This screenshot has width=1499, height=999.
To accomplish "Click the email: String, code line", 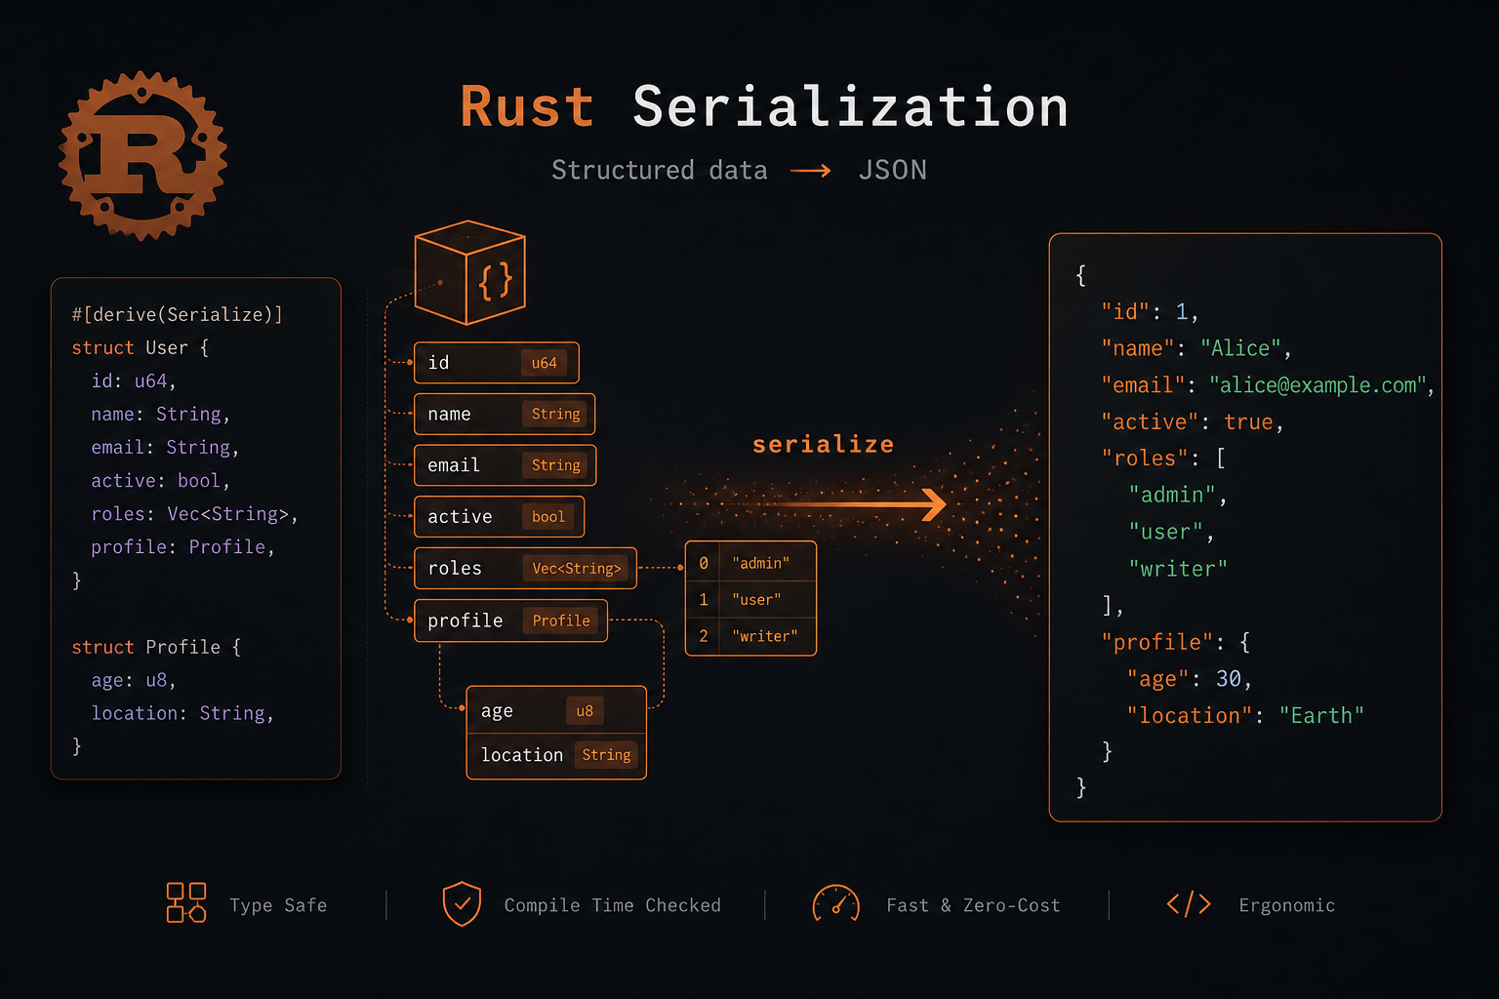I will pos(165,447).
